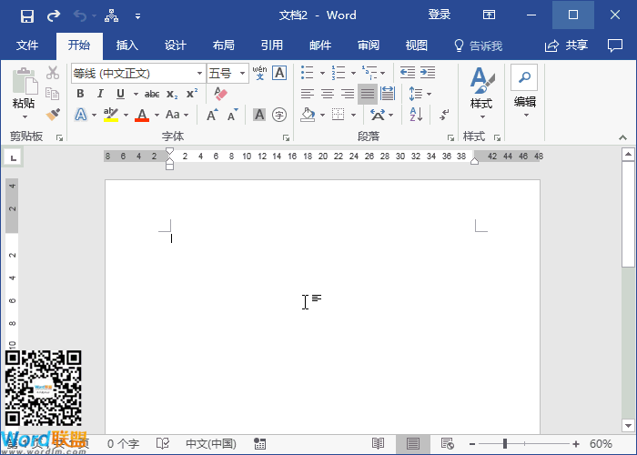Click the Clear All Formatting eraser icon
Screen dimensions: 637x455
click(x=220, y=94)
